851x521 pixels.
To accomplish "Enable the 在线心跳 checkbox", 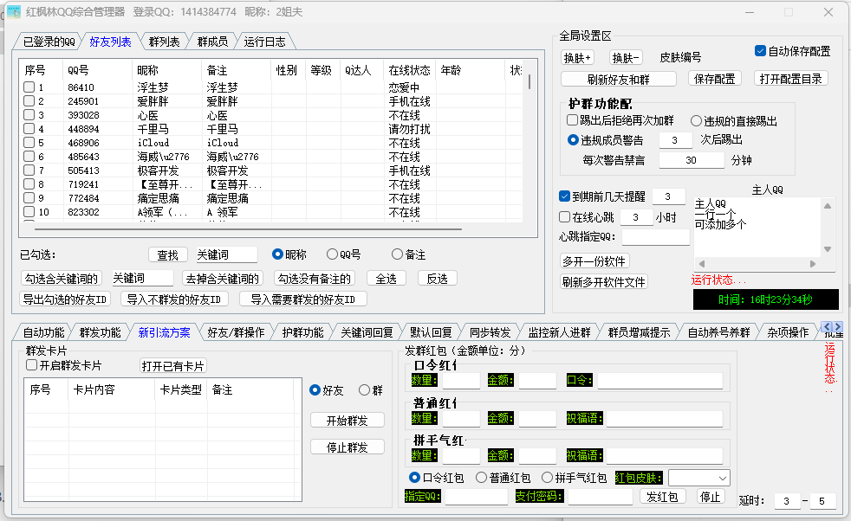I will click(565, 217).
